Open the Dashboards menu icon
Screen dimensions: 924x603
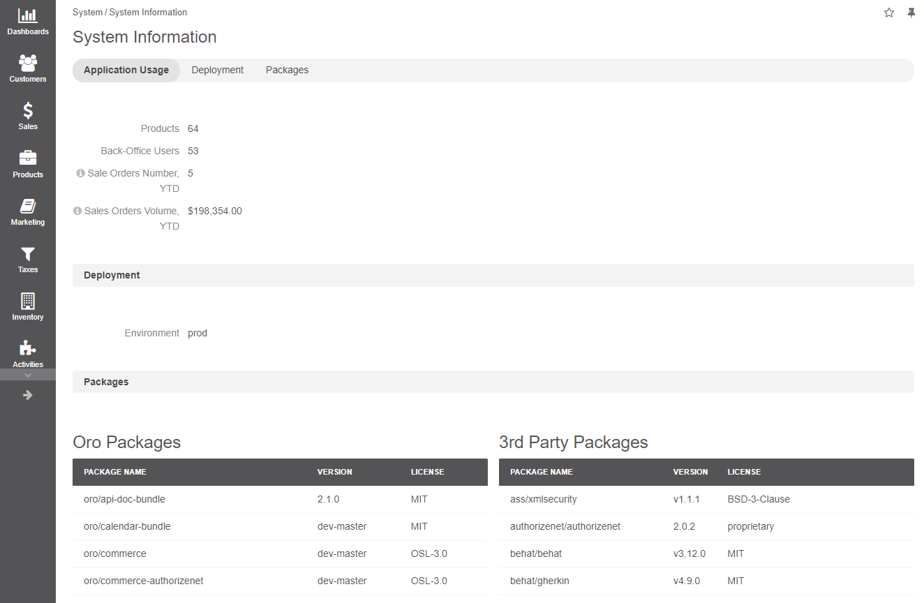coord(28,15)
